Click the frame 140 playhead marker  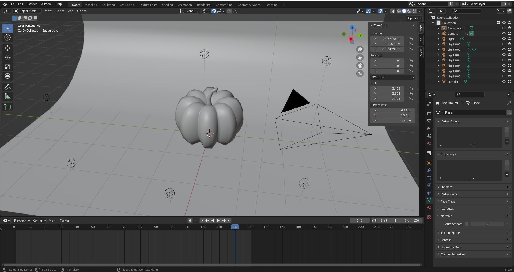tap(235, 227)
